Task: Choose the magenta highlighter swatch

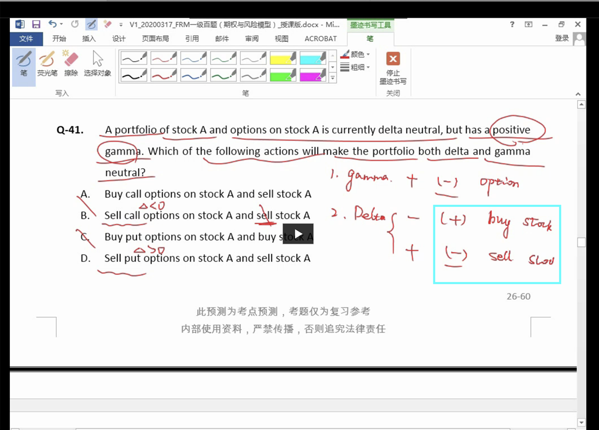Action: point(313,75)
